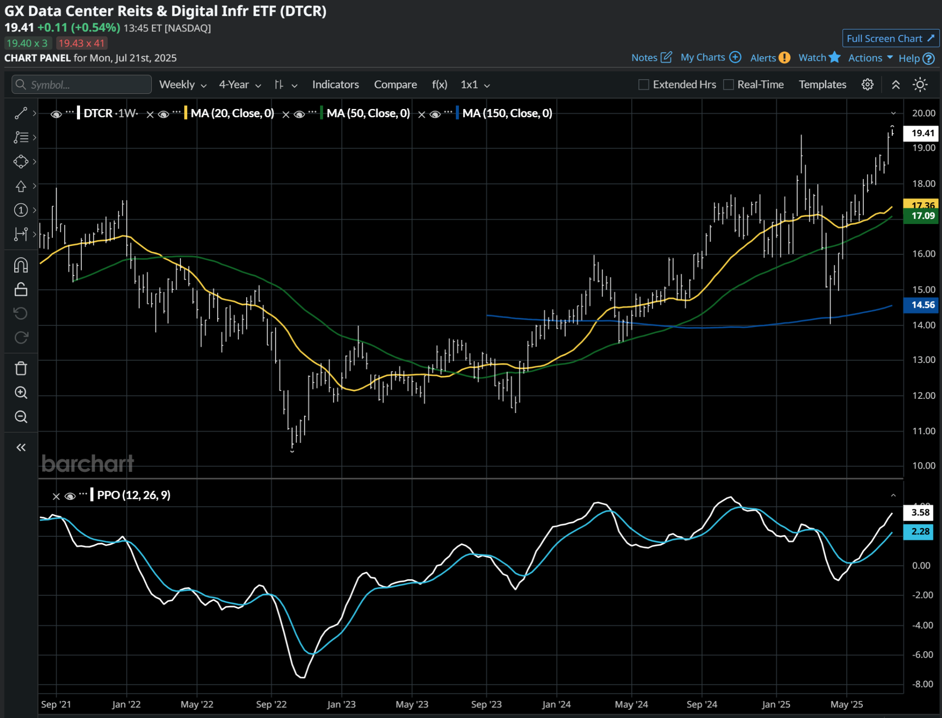The height and width of the screenshot is (718, 942).
Task: Delete drawings with trash icon
Action: point(21,368)
